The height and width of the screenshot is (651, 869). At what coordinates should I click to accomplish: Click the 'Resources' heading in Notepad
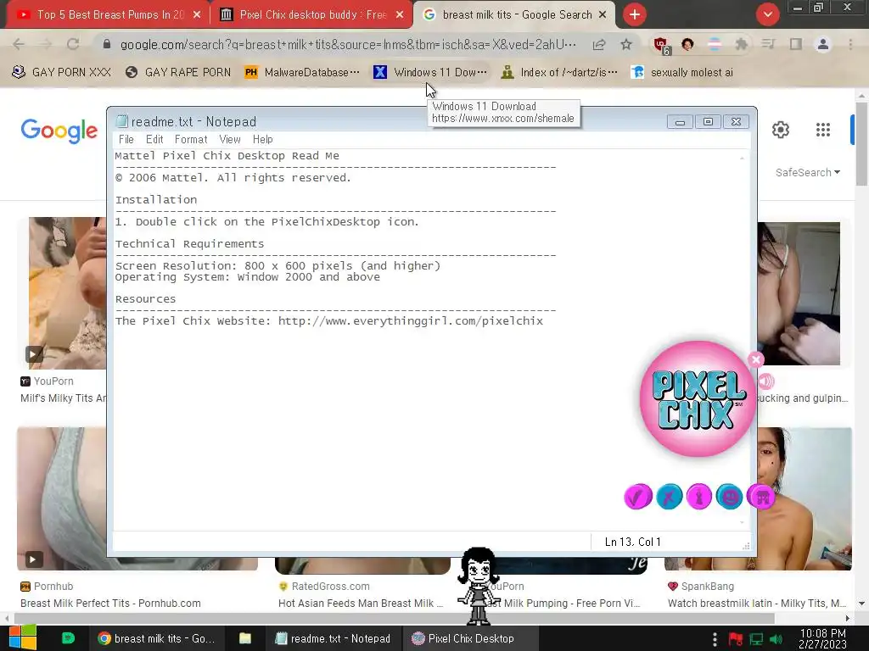click(x=146, y=299)
